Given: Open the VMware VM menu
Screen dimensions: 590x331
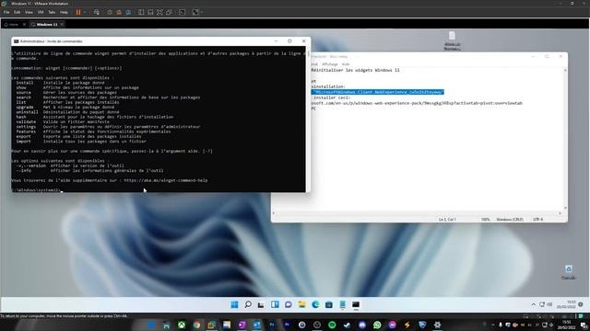Looking at the screenshot, I should [x=41, y=12].
